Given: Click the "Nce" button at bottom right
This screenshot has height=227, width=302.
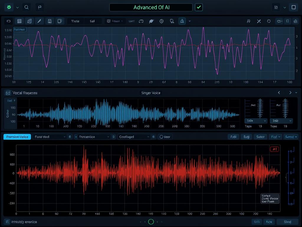Looking at the screenshot, I should [269, 222].
